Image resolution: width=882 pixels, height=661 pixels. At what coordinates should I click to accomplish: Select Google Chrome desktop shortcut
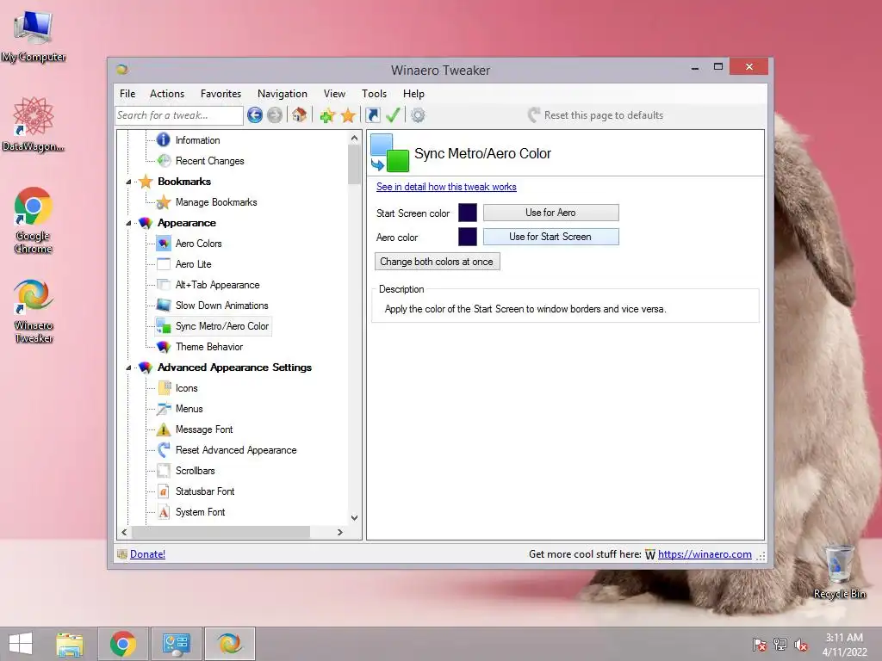click(34, 220)
